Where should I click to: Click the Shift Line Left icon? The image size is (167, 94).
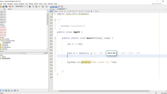point(87,11)
